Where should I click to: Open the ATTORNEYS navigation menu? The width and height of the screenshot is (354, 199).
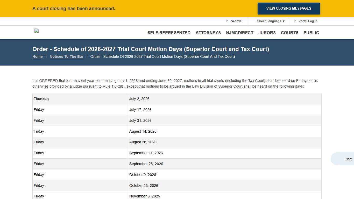(x=208, y=33)
